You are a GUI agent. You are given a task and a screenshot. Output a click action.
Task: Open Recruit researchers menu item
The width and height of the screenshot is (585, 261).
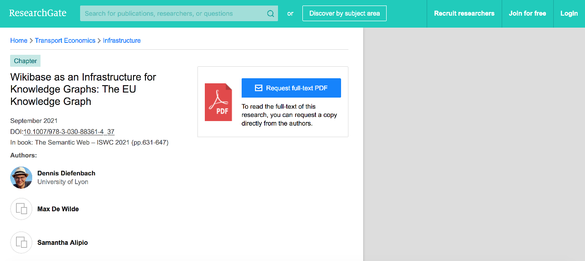click(x=464, y=13)
